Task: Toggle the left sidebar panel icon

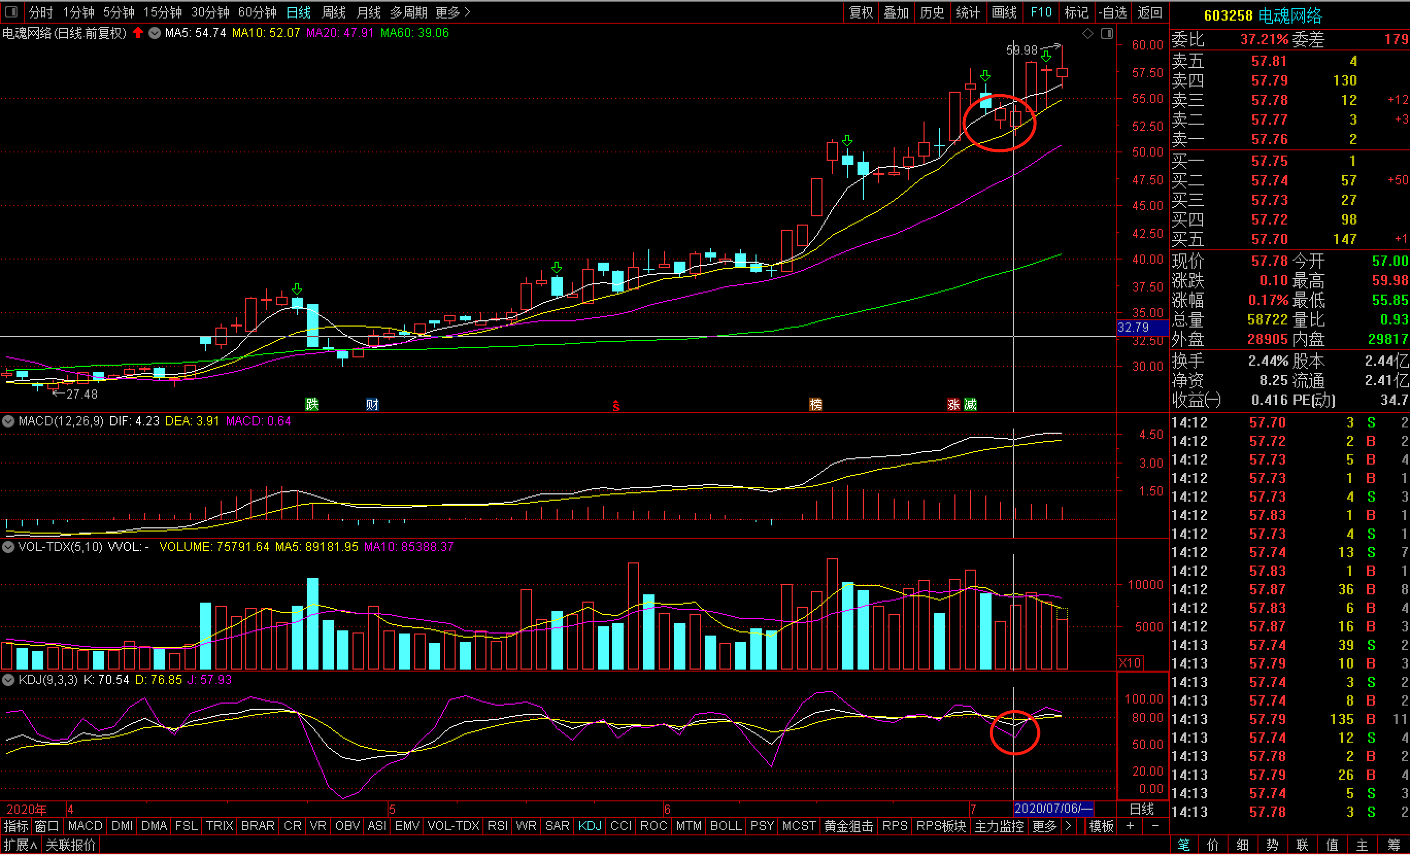Action: pos(11,11)
